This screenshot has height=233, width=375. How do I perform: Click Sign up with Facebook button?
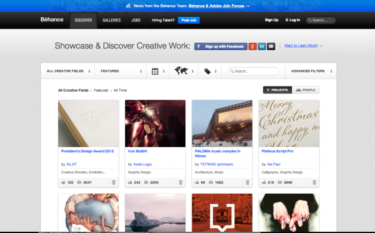coord(221,46)
